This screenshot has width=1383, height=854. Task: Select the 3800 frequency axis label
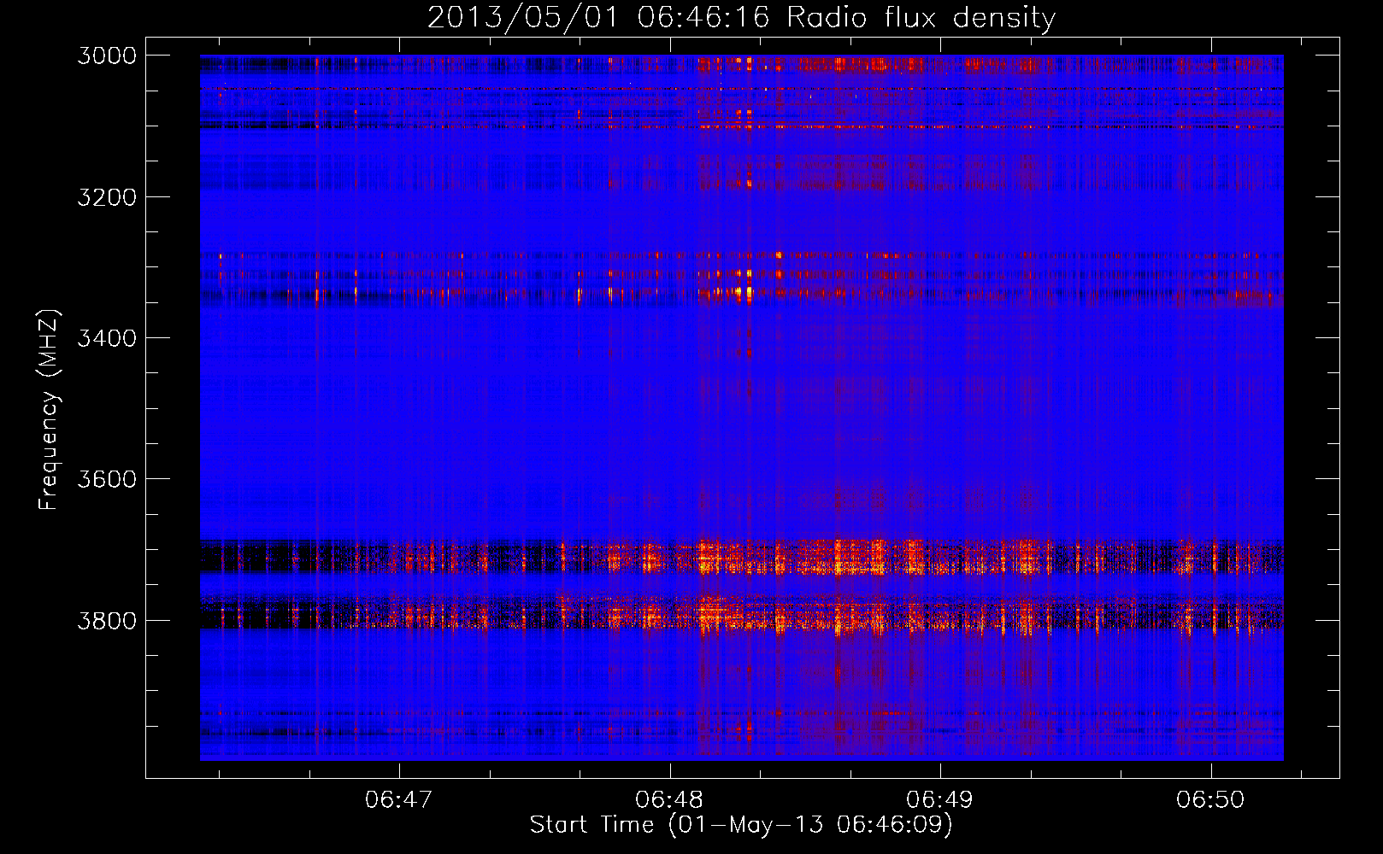pyautogui.click(x=107, y=620)
